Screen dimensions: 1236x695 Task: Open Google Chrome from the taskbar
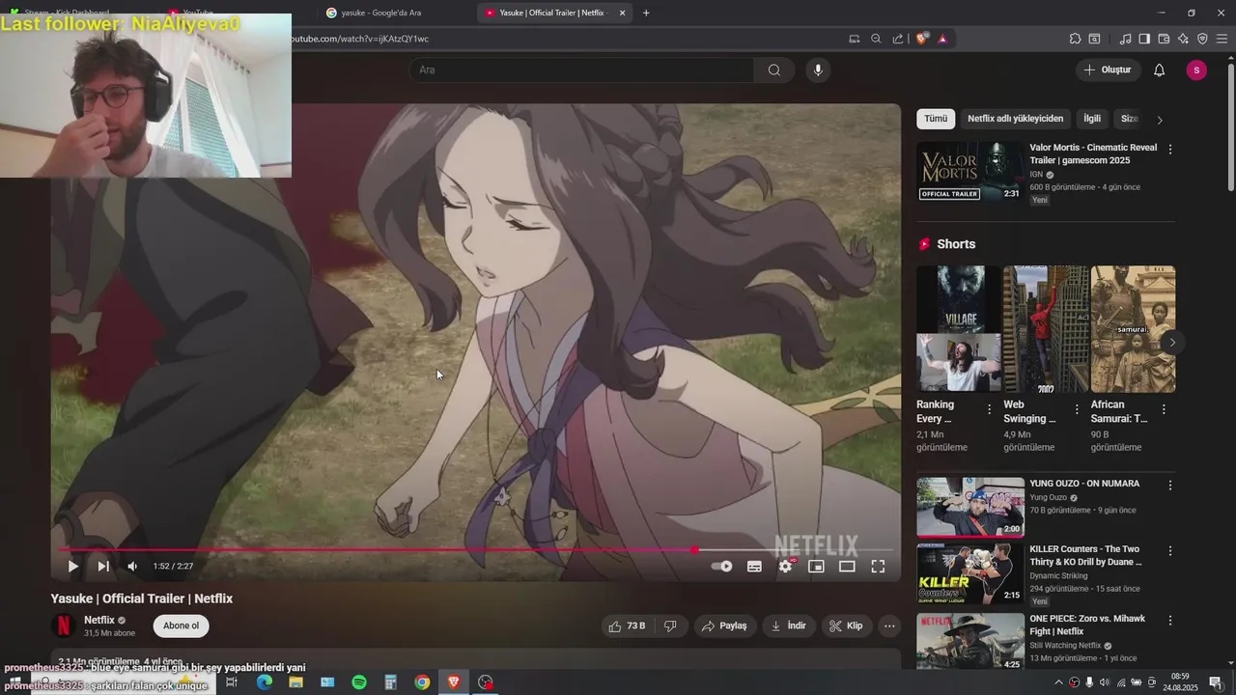pos(422,682)
